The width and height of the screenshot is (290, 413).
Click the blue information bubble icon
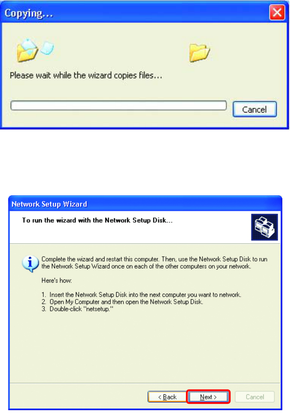pyautogui.click(x=30, y=264)
